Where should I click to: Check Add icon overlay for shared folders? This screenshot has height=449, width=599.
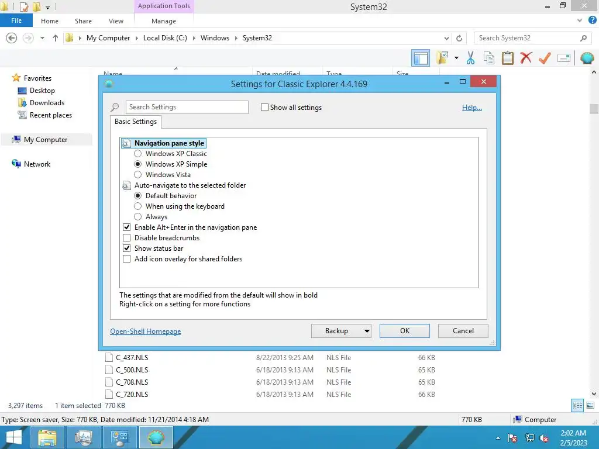[x=126, y=259]
